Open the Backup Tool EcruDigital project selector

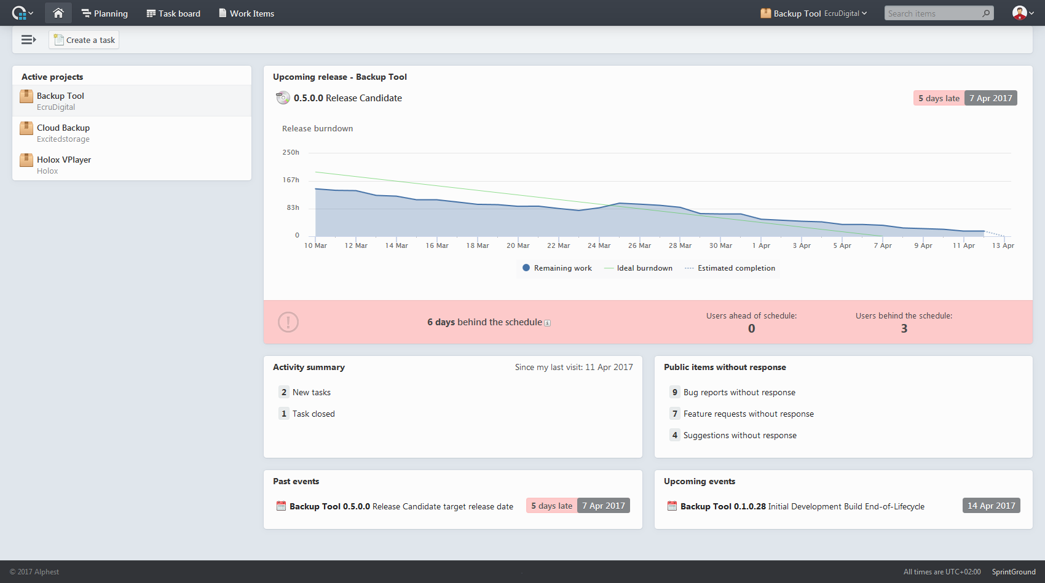814,14
